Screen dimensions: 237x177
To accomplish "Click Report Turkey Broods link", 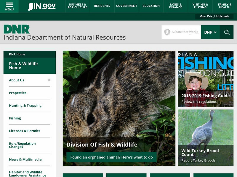I will [198, 160].
